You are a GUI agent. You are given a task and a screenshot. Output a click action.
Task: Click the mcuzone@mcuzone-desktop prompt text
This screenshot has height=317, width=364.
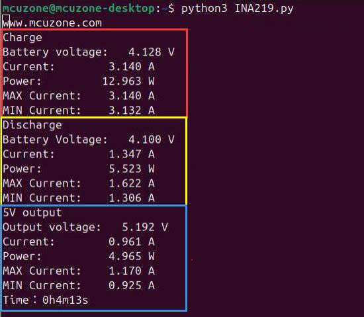[79, 9]
